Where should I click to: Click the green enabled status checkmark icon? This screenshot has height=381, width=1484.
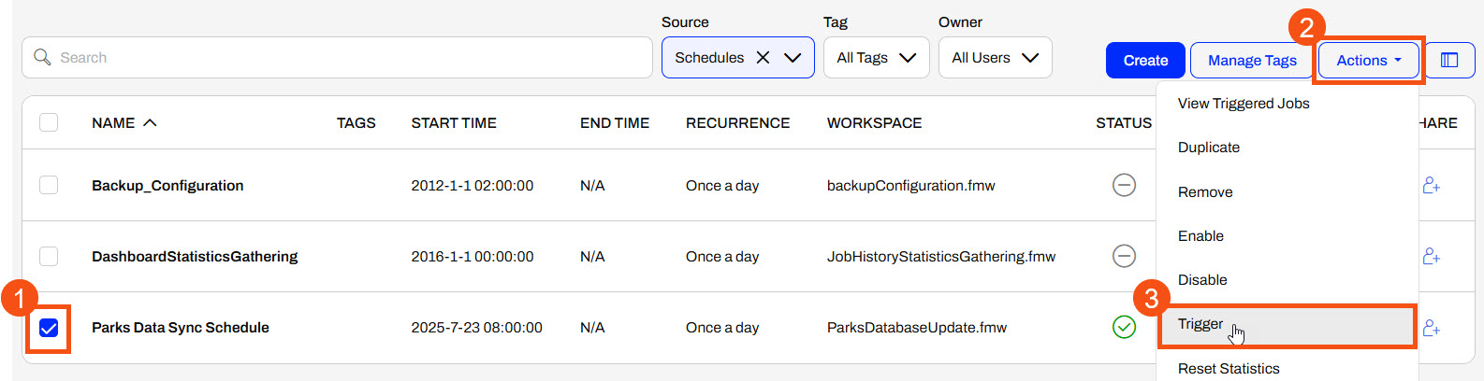(1124, 327)
